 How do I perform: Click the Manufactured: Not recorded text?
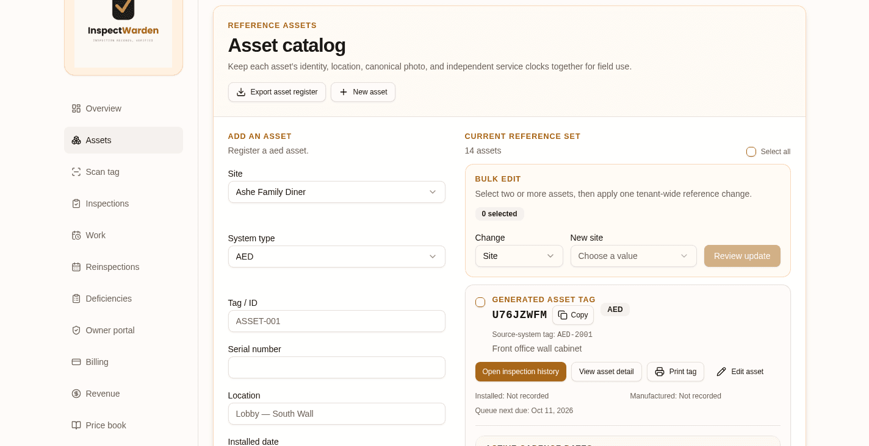pos(676,396)
